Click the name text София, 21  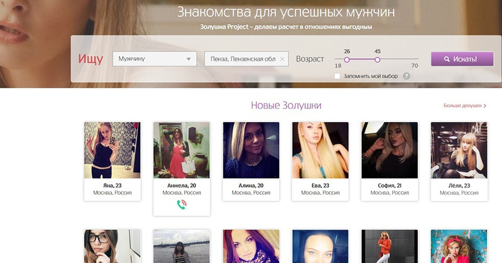(389, 186)
